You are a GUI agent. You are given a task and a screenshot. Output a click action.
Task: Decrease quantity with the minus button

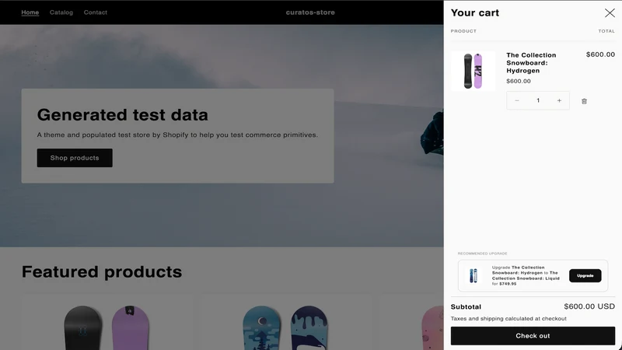pyautogui.click(x=517, y=100)
